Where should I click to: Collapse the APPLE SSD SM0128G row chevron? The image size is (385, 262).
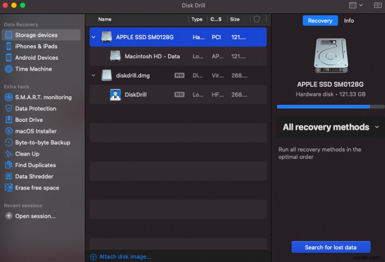(93, 37)
